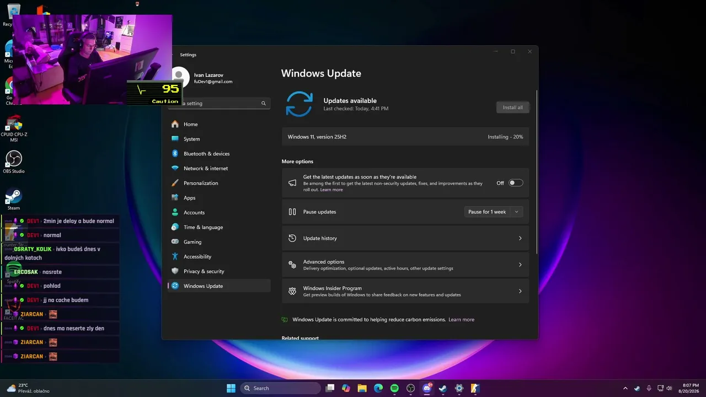Open Microsoft Edge from the taskbar

pos(378,388)
